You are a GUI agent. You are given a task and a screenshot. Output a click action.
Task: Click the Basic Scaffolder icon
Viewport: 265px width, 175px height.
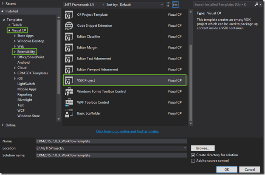[x=69, y=113]
